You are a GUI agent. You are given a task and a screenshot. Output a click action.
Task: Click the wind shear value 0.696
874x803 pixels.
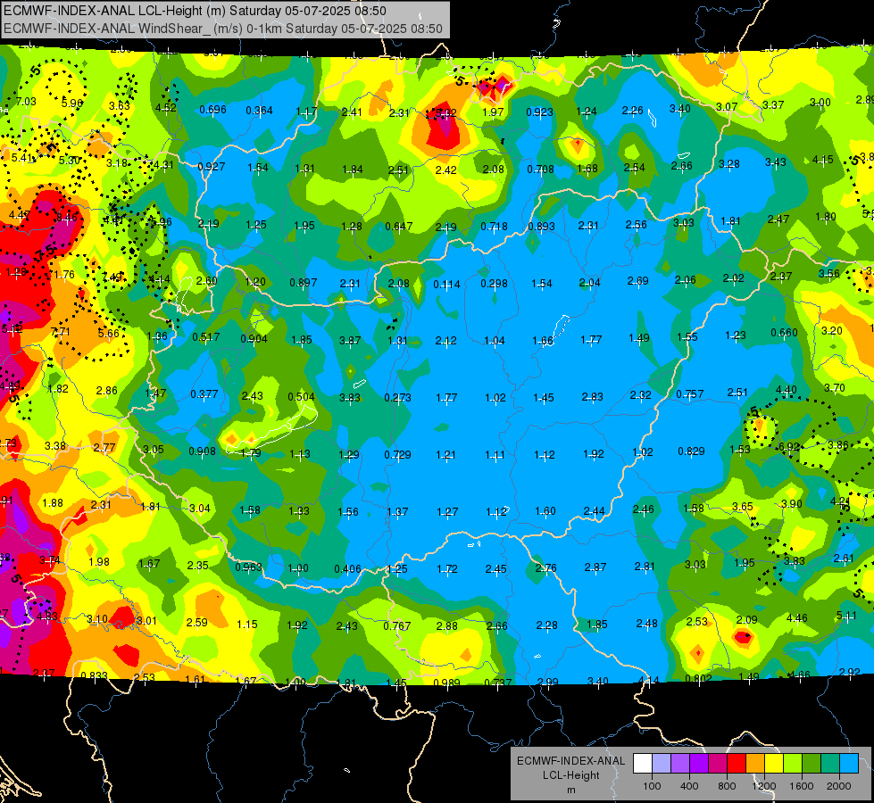[213, 109]
